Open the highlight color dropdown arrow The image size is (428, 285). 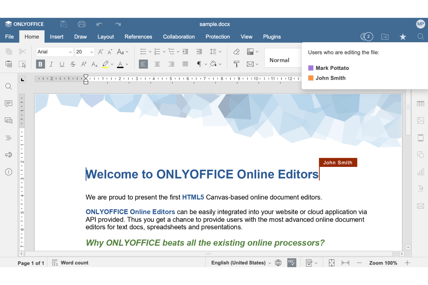[112, 64]
